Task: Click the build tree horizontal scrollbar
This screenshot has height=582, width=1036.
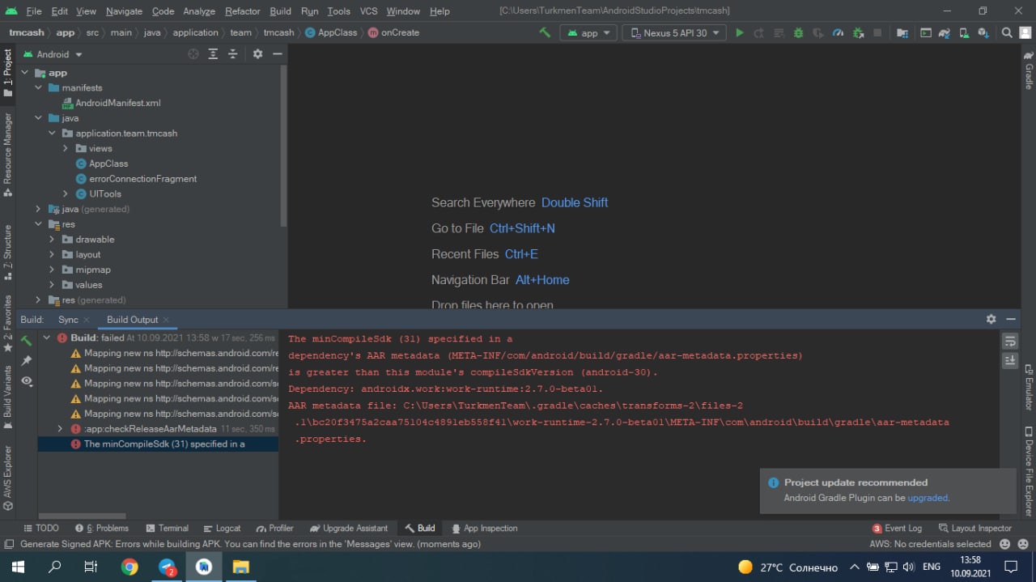Action: [82, 516]
